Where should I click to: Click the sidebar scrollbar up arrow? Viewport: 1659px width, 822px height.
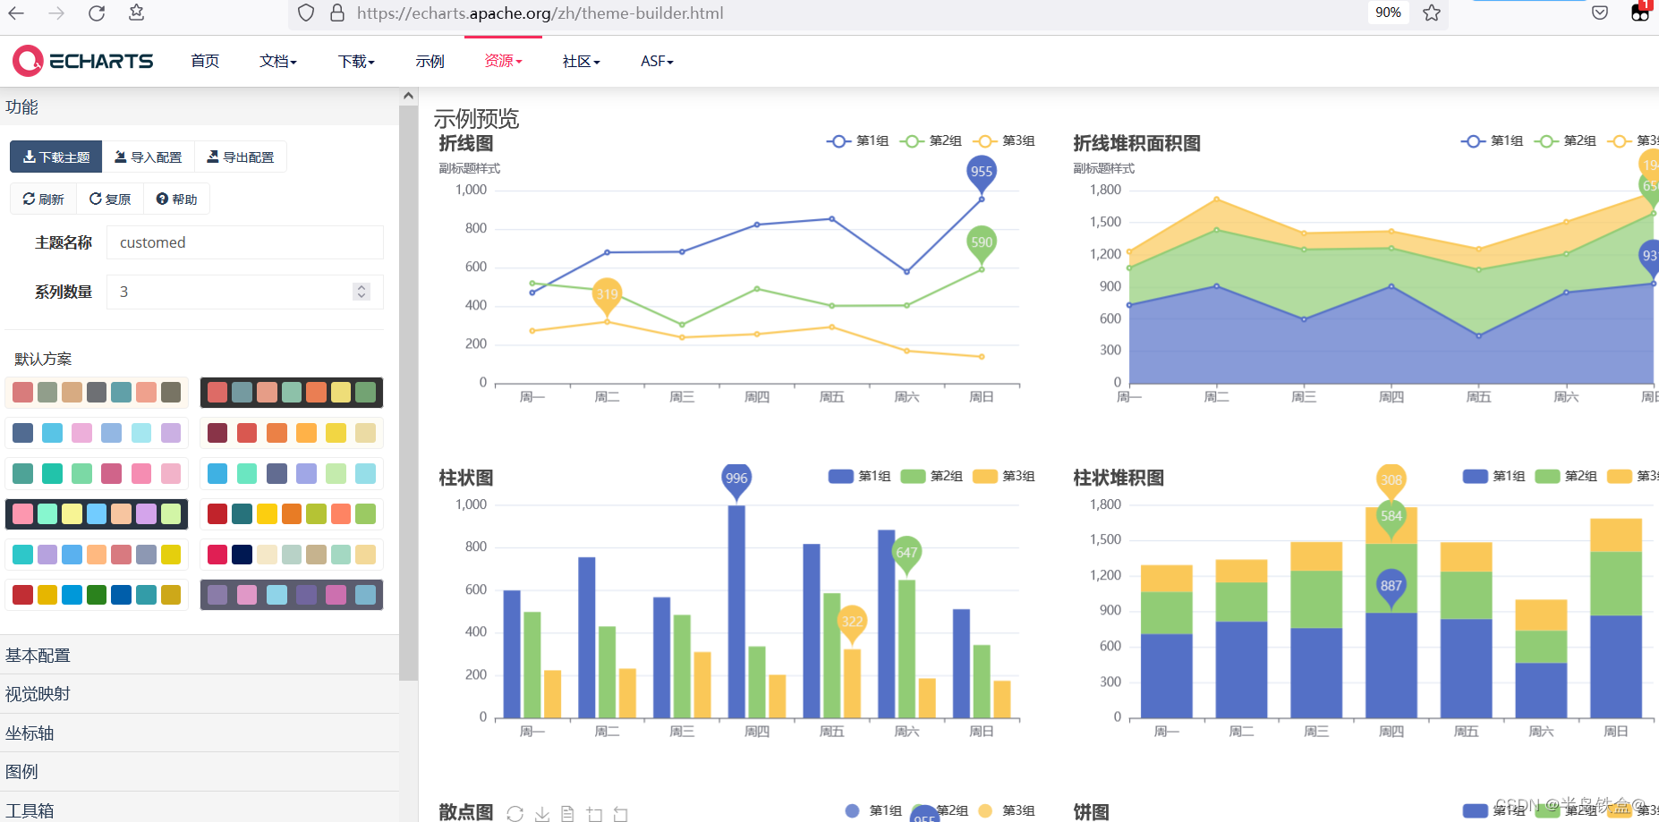click(408, 96)
